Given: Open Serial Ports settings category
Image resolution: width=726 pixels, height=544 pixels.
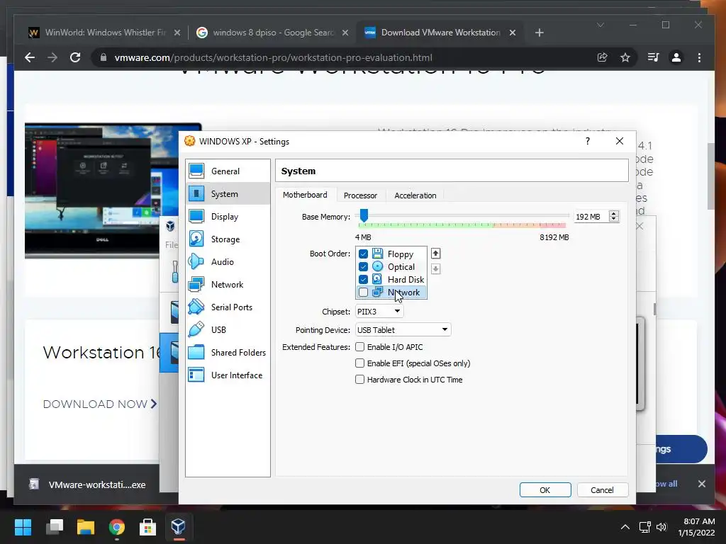Looking at the screenshot, I should point(228,307).
